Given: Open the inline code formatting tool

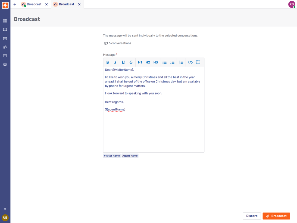Looking at the screenshot, I should (190, 62).
